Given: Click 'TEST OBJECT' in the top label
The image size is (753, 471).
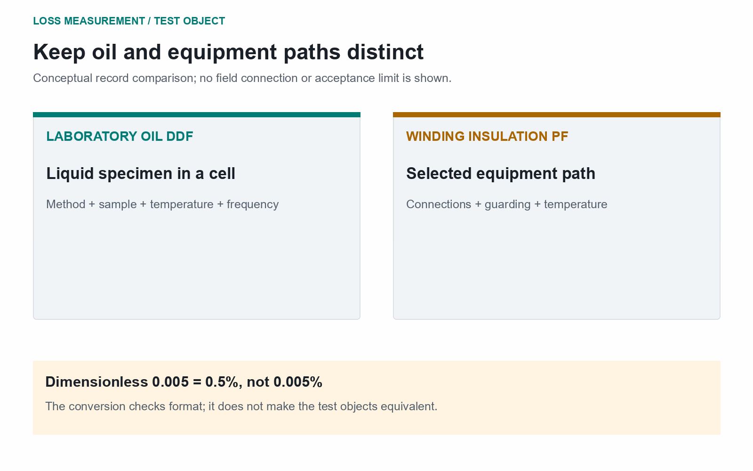Looking at the screenshot, I should [190, 21].
